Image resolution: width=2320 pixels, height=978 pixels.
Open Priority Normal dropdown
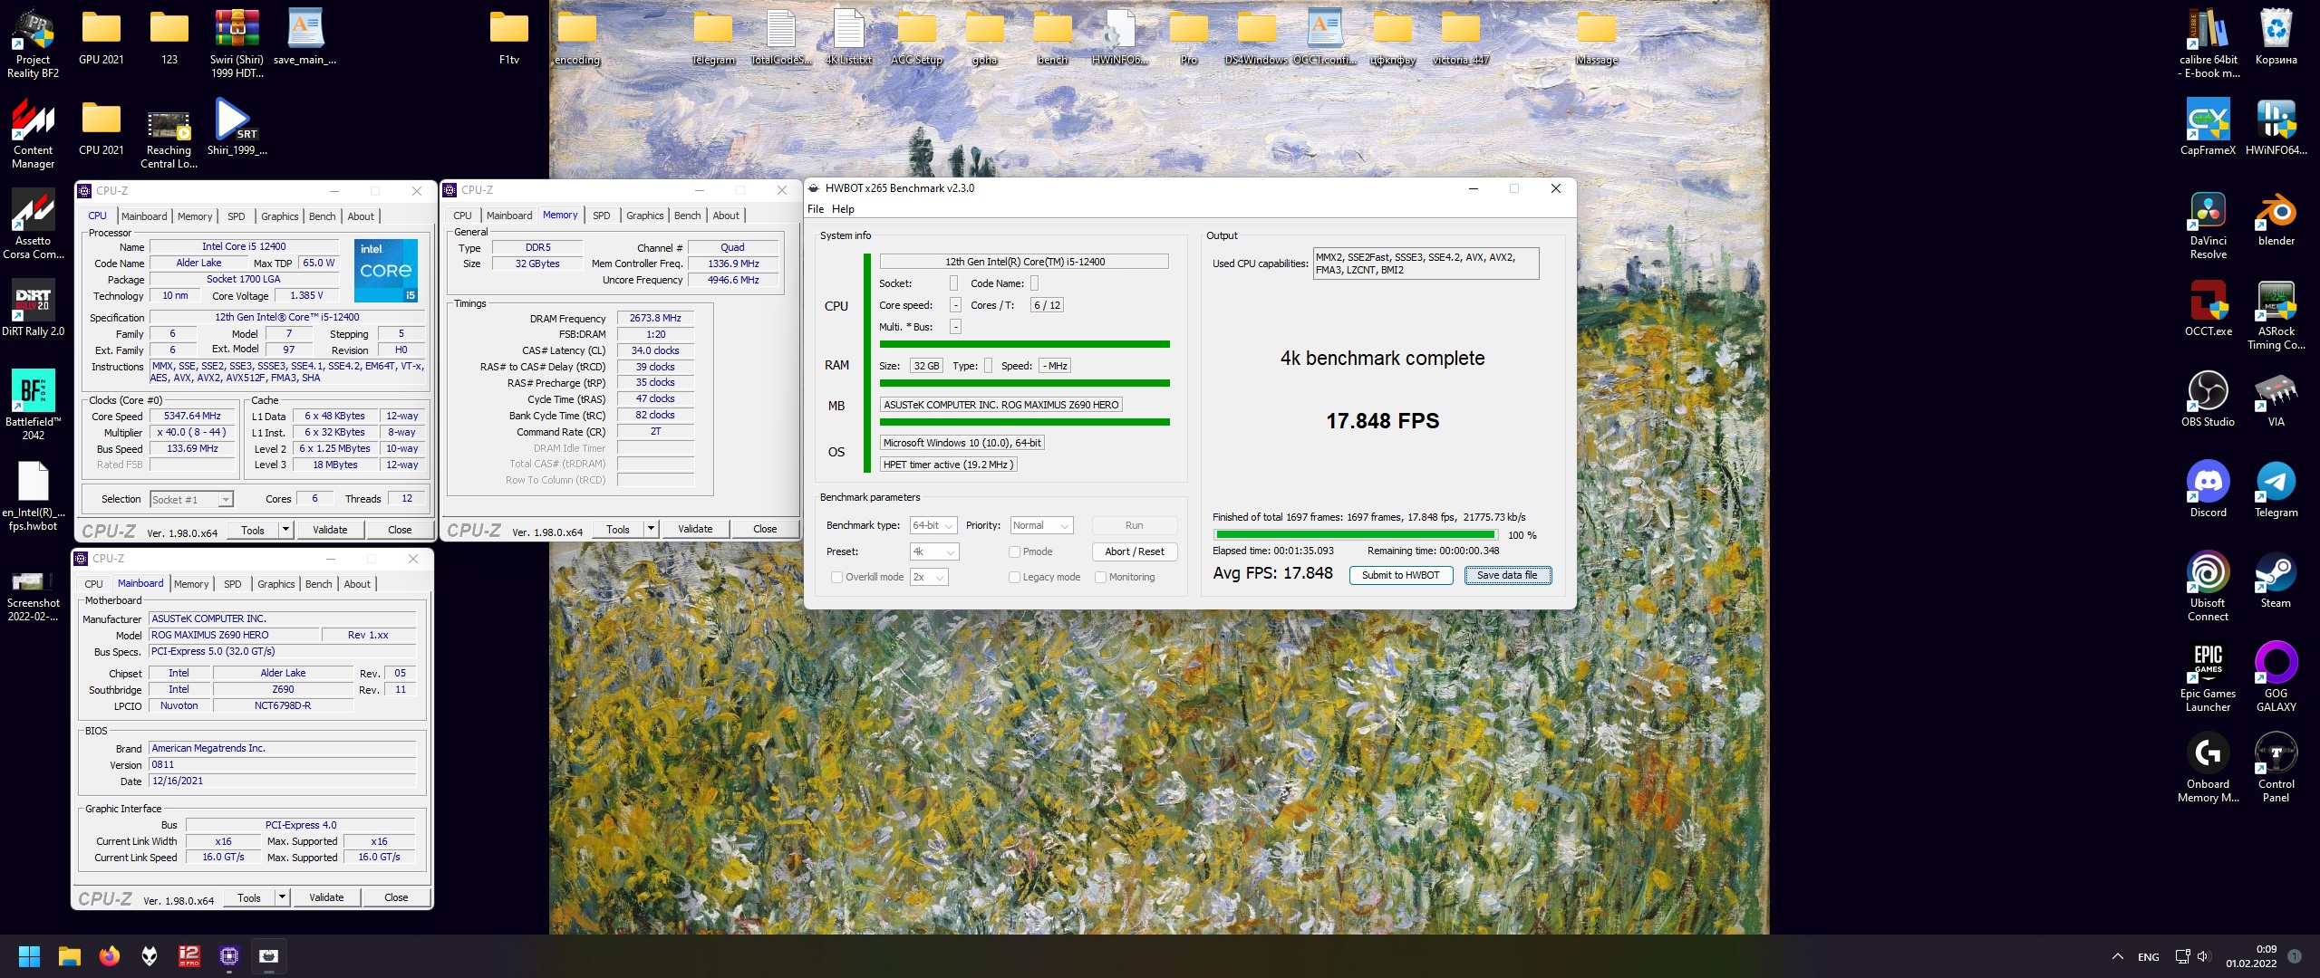(1042, 525)
